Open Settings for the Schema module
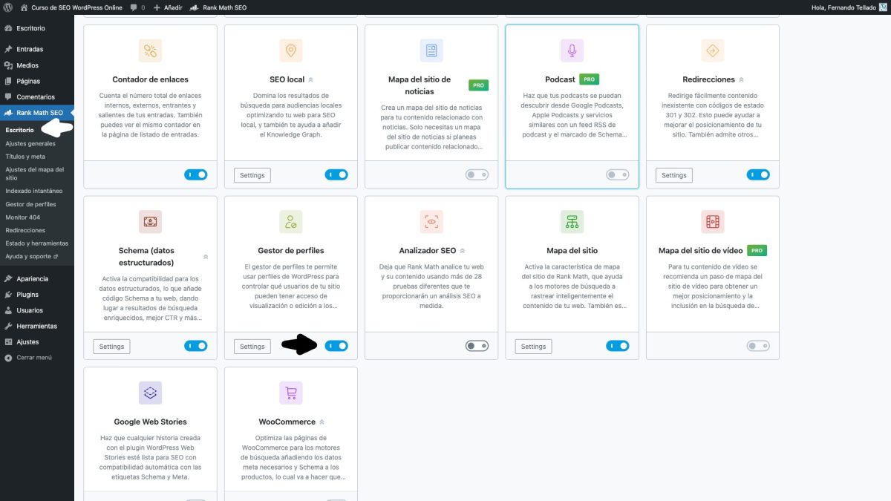This screenshot has height=501, width=891. click(111, 347)
